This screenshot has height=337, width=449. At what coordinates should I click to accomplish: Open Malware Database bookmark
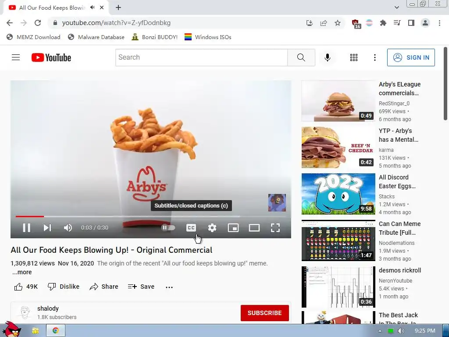[x=96, y=37]
